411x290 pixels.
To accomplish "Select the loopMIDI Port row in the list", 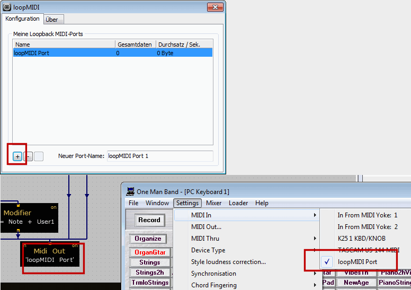I will coord(113,52).
